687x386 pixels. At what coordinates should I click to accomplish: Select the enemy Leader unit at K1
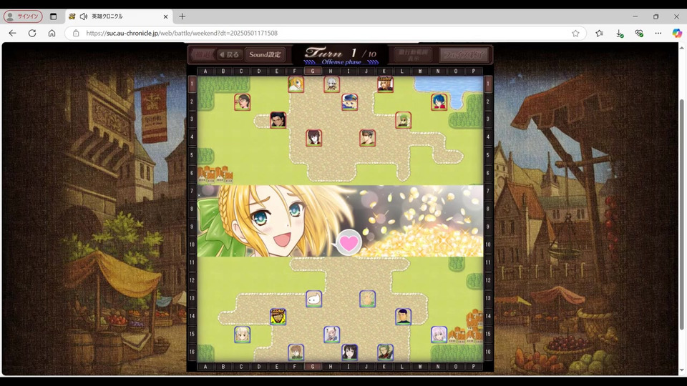click(x=385, y=84)
